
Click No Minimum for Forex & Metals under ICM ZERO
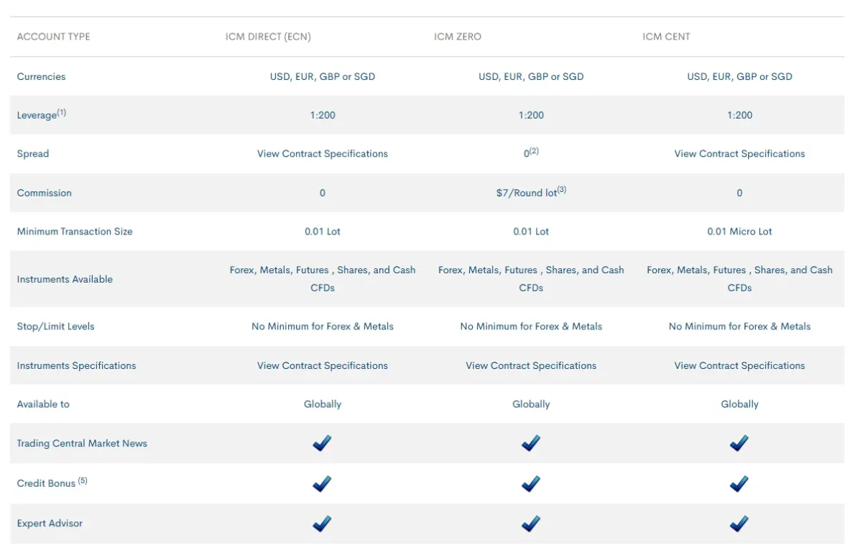(x=531, y=326)
